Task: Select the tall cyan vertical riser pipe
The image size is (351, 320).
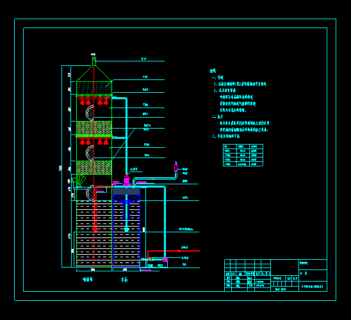Action: 126,136
